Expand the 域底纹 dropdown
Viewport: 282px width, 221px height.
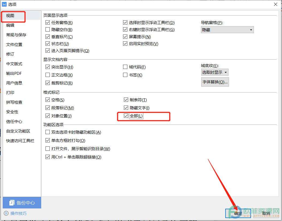pyautogui.click(x=215, y=72)
